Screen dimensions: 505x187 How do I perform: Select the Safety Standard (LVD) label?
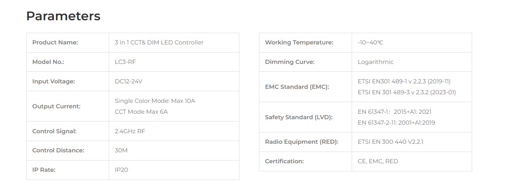(299, 117)
